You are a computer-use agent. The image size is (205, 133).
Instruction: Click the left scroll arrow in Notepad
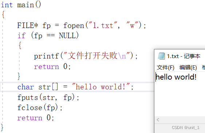[x=158, y=120]
